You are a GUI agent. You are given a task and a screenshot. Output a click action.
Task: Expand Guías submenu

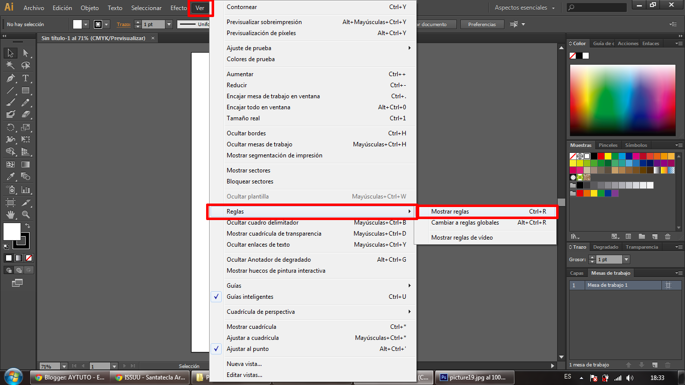[x=313, y=286]
